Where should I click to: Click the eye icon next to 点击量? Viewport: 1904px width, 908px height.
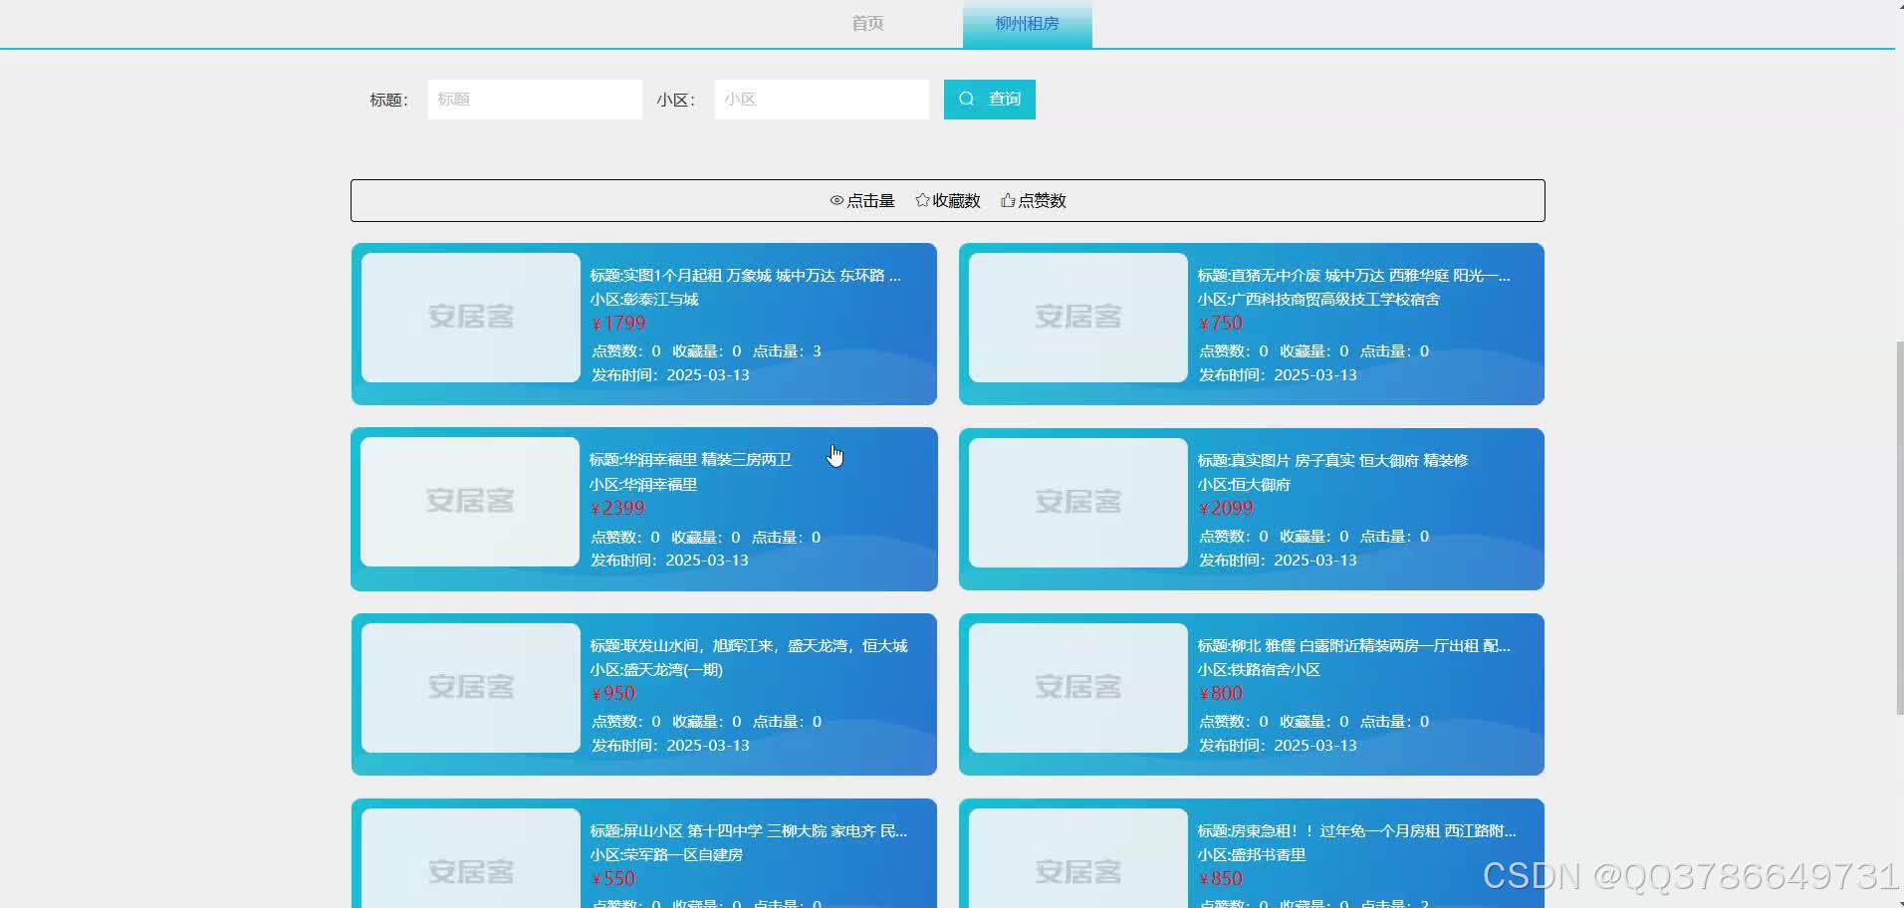pos(837,200)
